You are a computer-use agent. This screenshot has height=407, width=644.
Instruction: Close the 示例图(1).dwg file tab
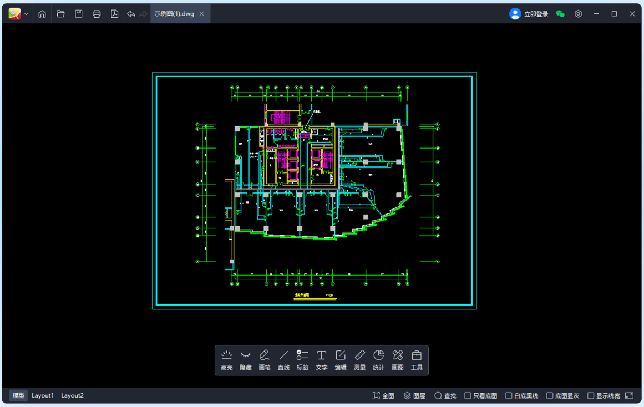[202, 14]
